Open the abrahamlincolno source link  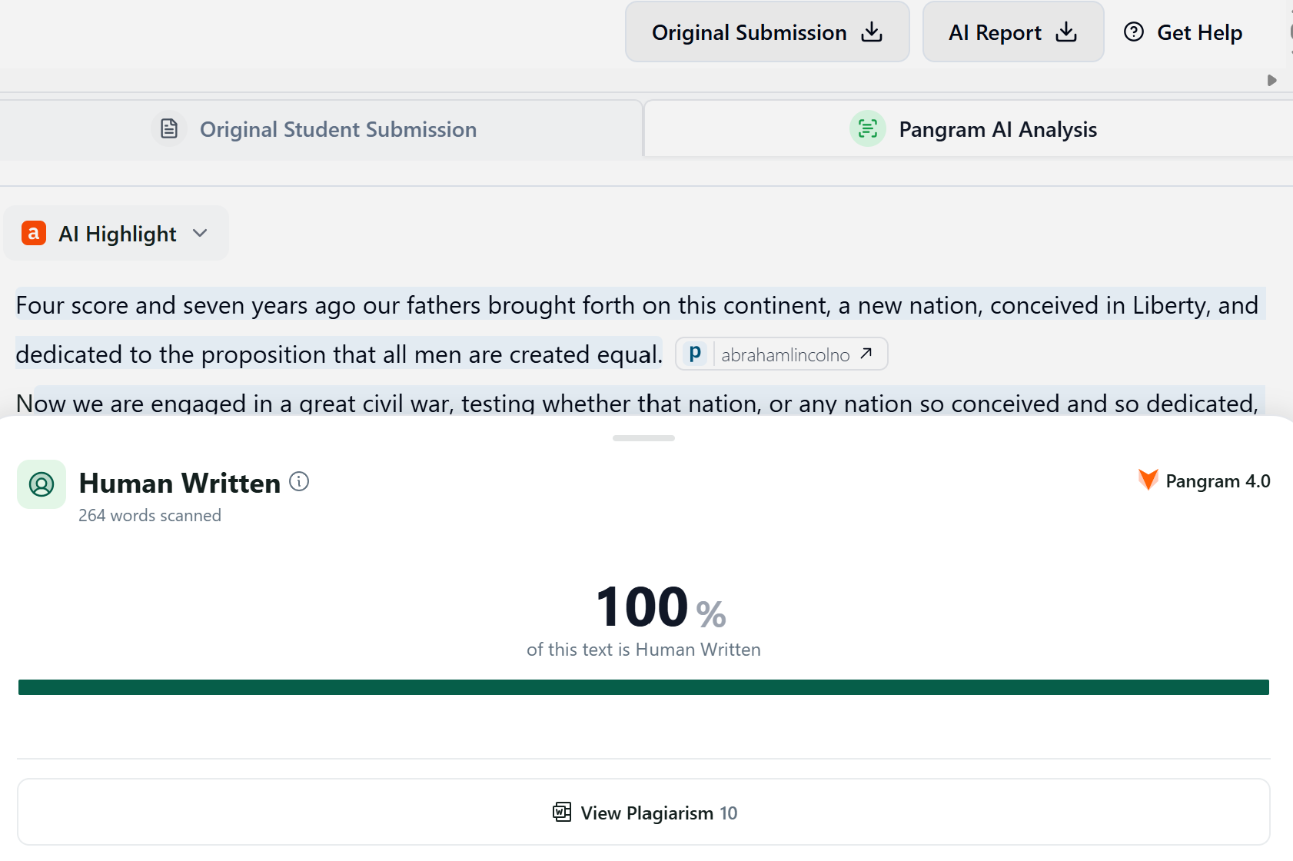782,354
